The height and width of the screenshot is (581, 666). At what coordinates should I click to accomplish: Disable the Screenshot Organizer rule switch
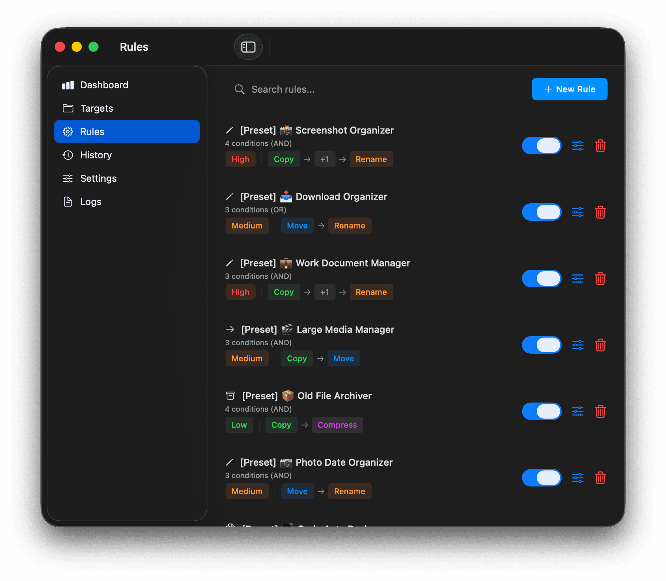point(541,146)
